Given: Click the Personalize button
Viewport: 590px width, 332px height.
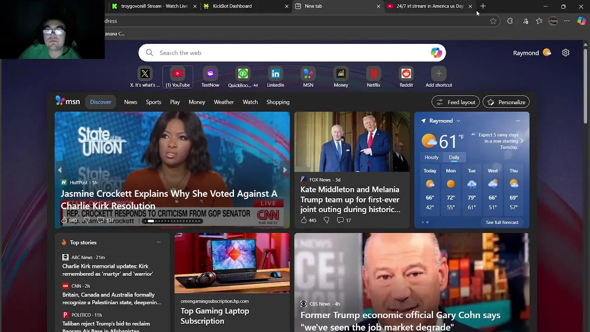Looking at the screenshot, I should click(x=506, y=102).
